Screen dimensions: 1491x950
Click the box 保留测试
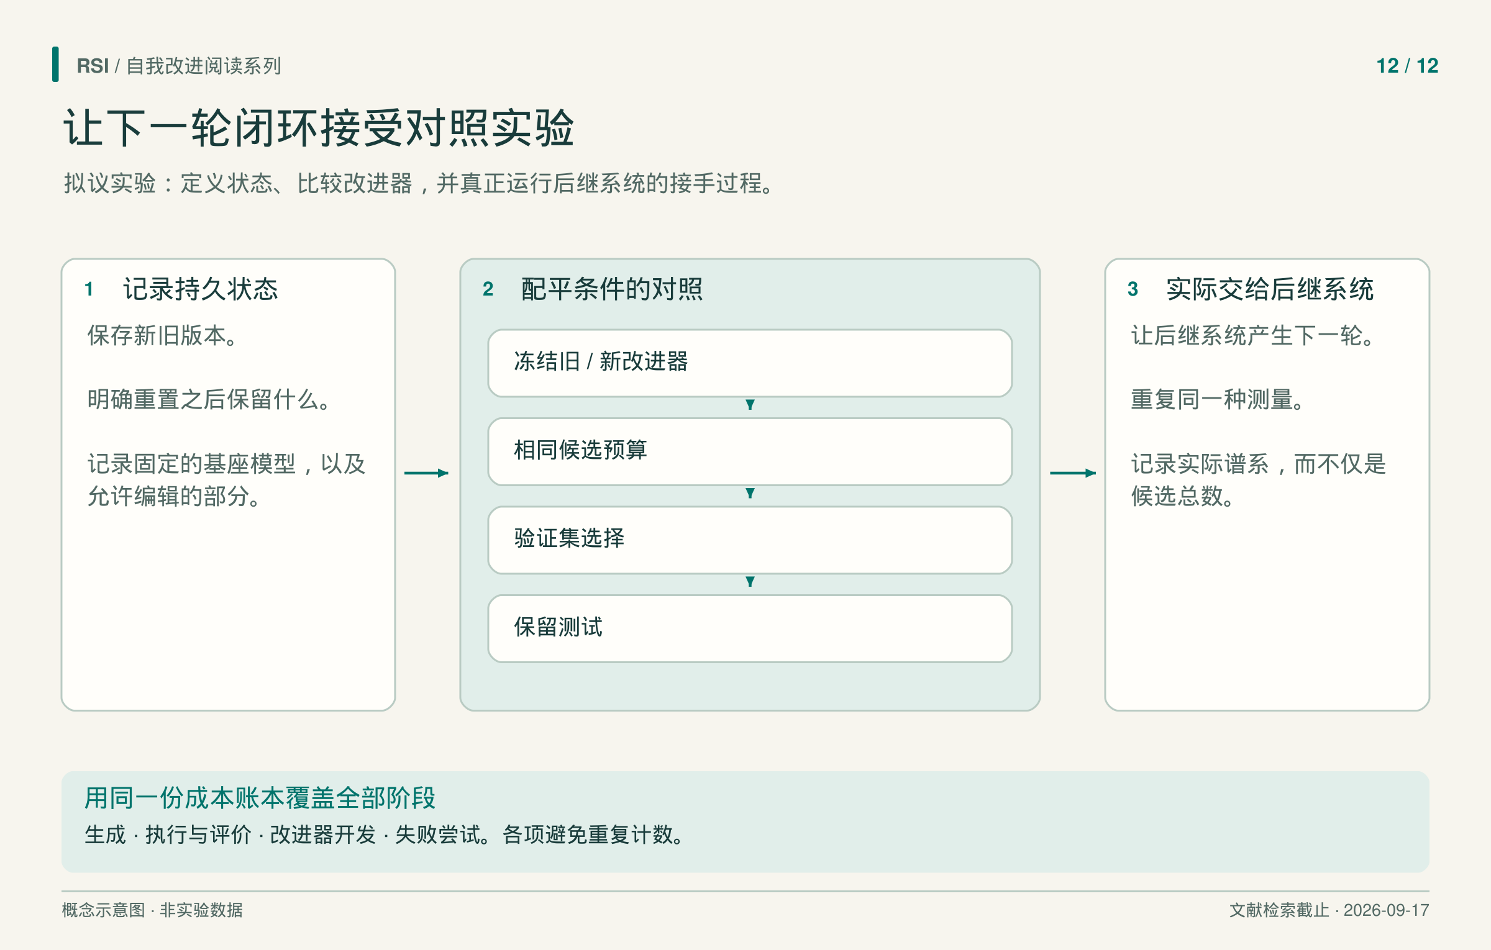point(750,628)
